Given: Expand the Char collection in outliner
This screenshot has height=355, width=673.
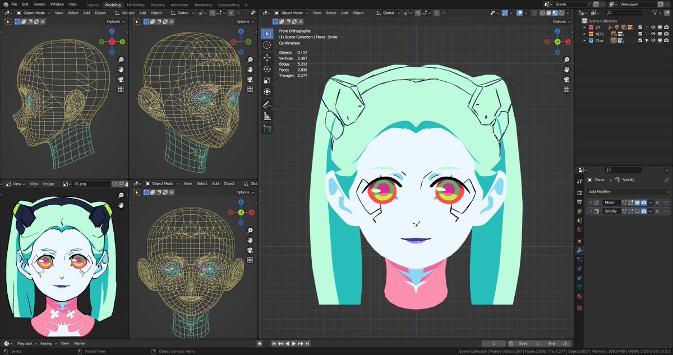Looking at the screenshot, I should coord(584,40).
